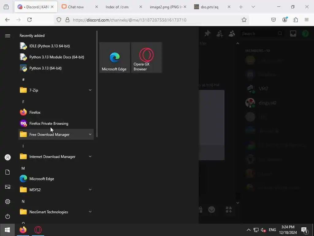The image size is (314, 236).
Task: Open Documents from Start sidebar
Action: [x=8, y=172]
